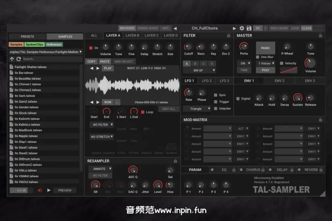Image resolution: width=332 pixels, height=221 pixels.
Task: Click the filter Cutoff knob
Action: pyautogui.click(x=188, y=47)
